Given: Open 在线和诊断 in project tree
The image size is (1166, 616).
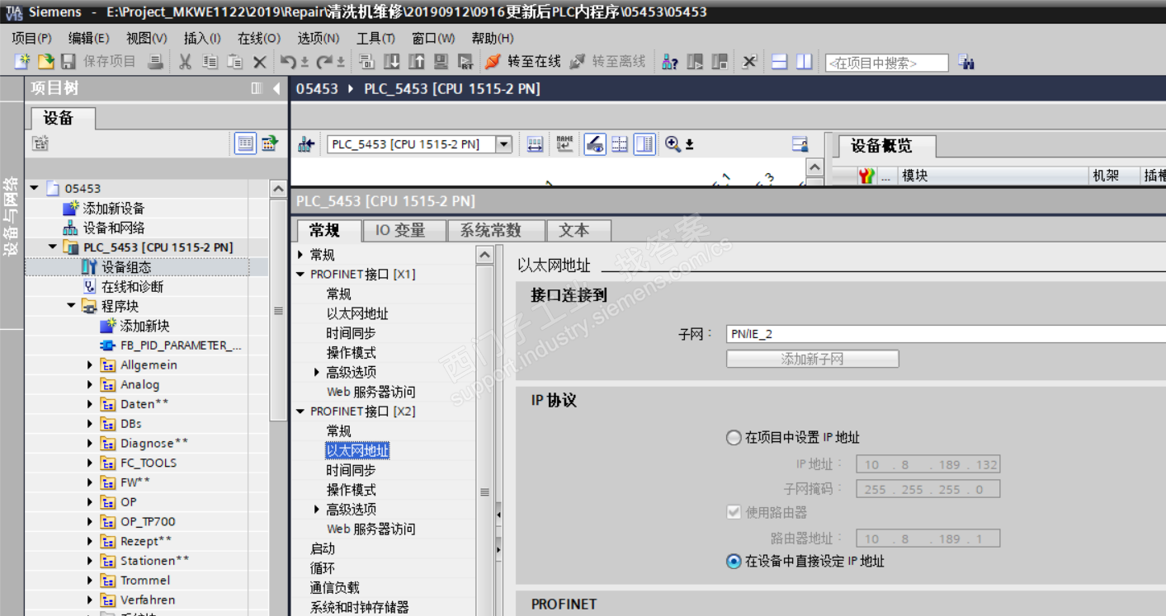Looking at the screenshot, I should tap(132, 287).
